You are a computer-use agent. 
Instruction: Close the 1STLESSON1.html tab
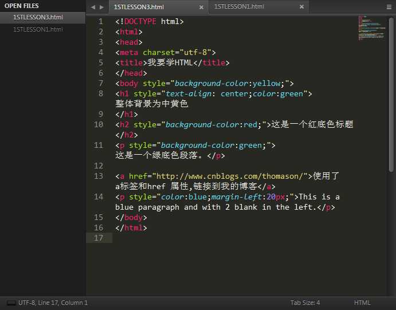[301, 7]
